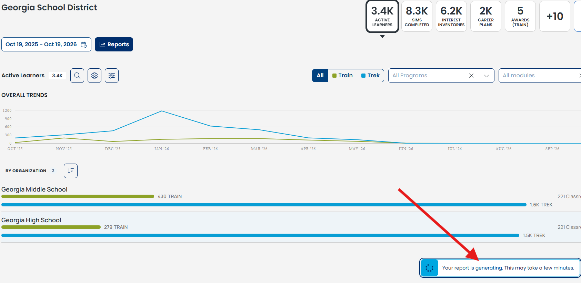Open the All modules dropdown
The height and width of the screenshot is (283, 581).
[540, 76]
